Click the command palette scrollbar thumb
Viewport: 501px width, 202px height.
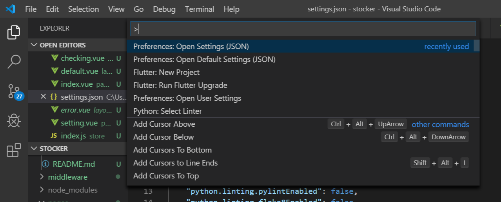click(476, 46)
